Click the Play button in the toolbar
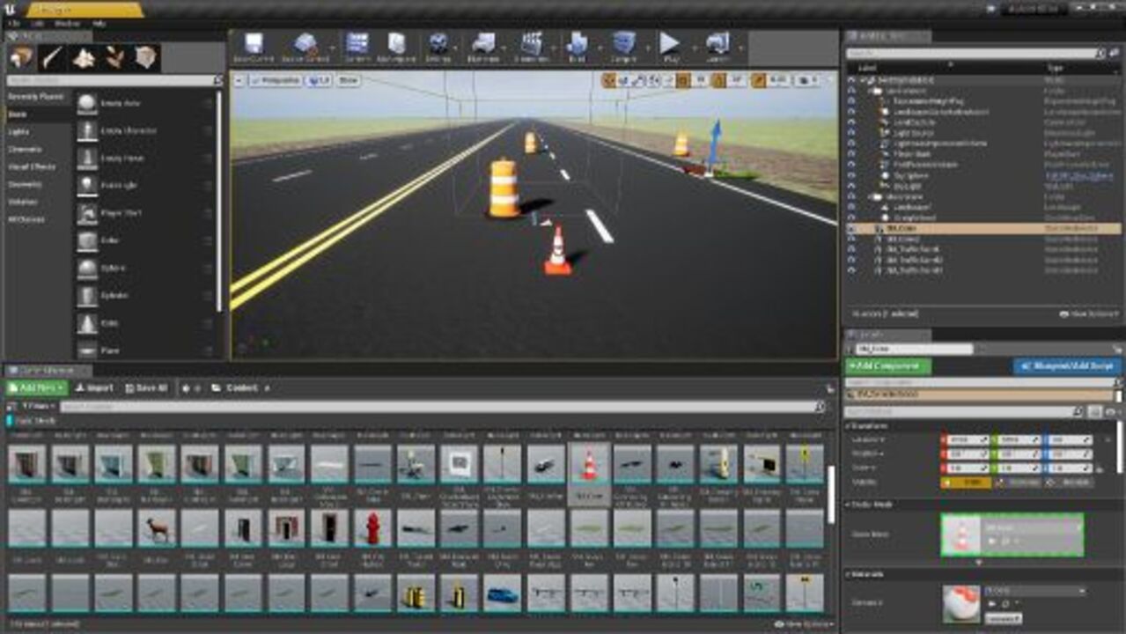This screenshot has width=1126, height=634. 670,45
